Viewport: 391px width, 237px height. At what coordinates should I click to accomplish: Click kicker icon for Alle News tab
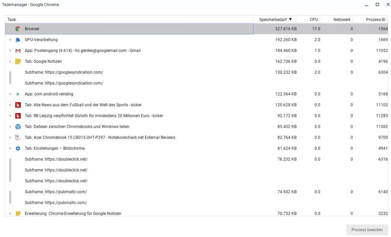18,105
